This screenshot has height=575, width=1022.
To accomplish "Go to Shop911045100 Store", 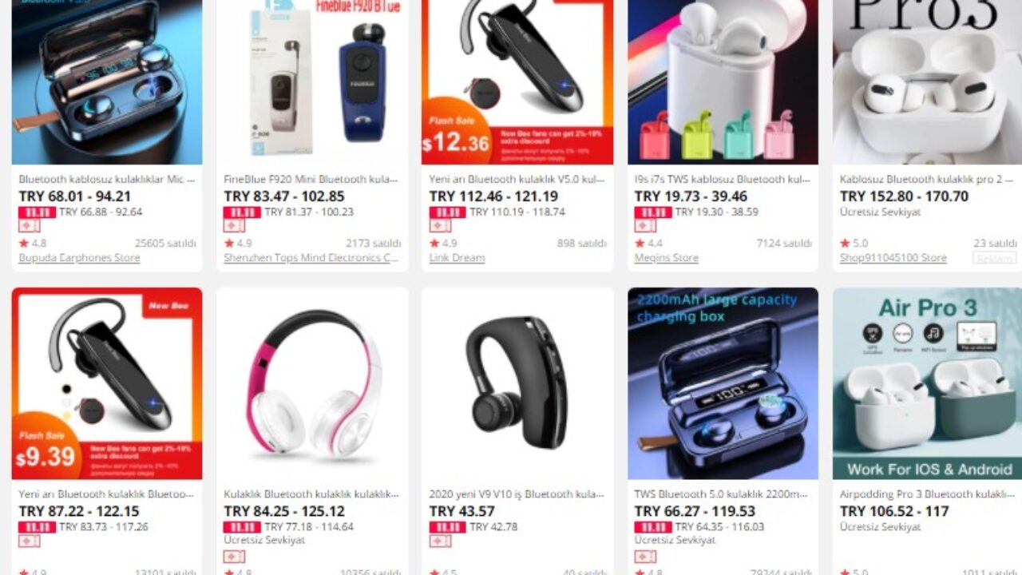I will click(893, 258).
